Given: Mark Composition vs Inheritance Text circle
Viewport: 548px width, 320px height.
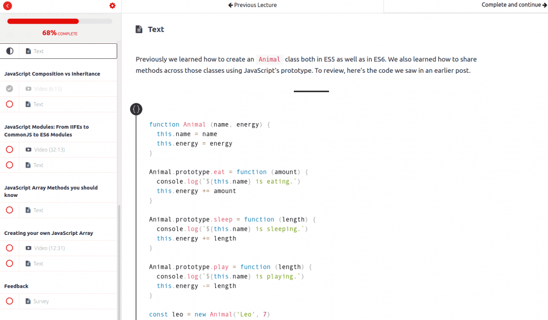Looking at the screenshot, I should pos(10,104).
